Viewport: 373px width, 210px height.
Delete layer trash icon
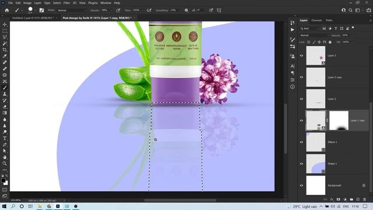(x=364, y=199)
